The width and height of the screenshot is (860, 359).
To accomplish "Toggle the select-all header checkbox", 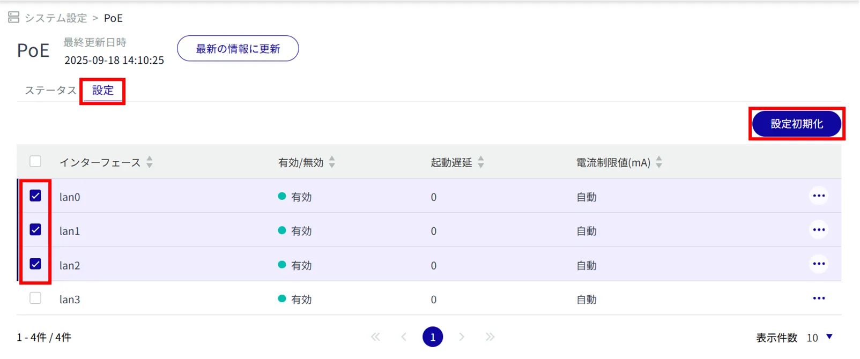I will [35, 161].
